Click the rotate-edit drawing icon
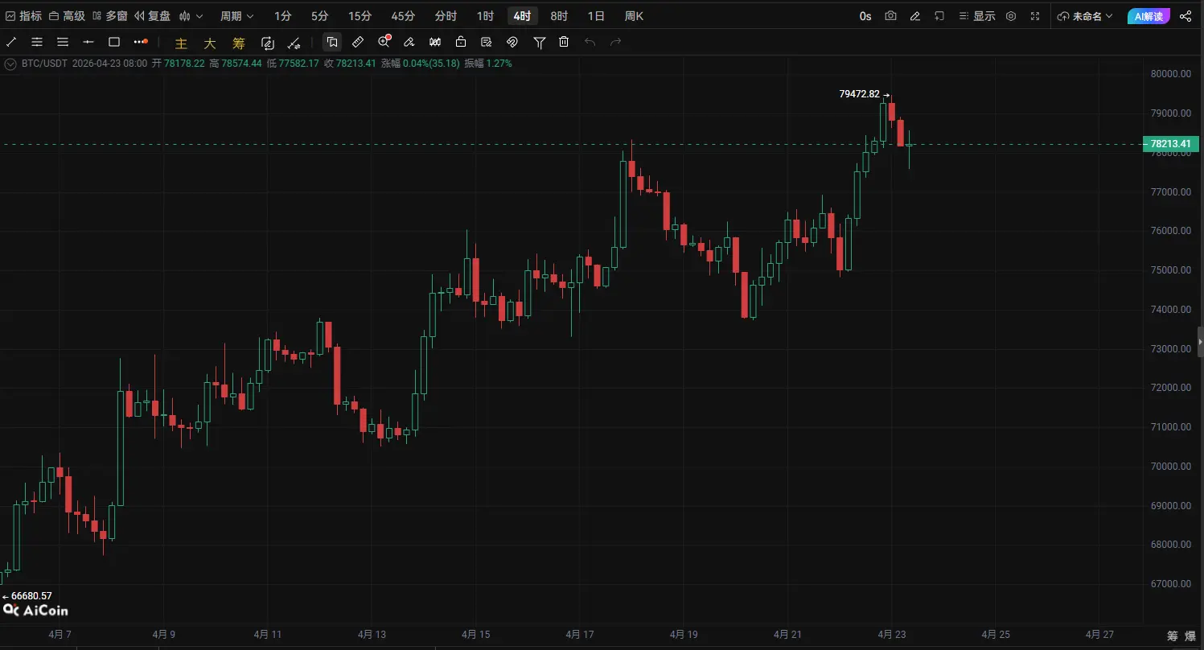1204x650 pixels. 268,43
